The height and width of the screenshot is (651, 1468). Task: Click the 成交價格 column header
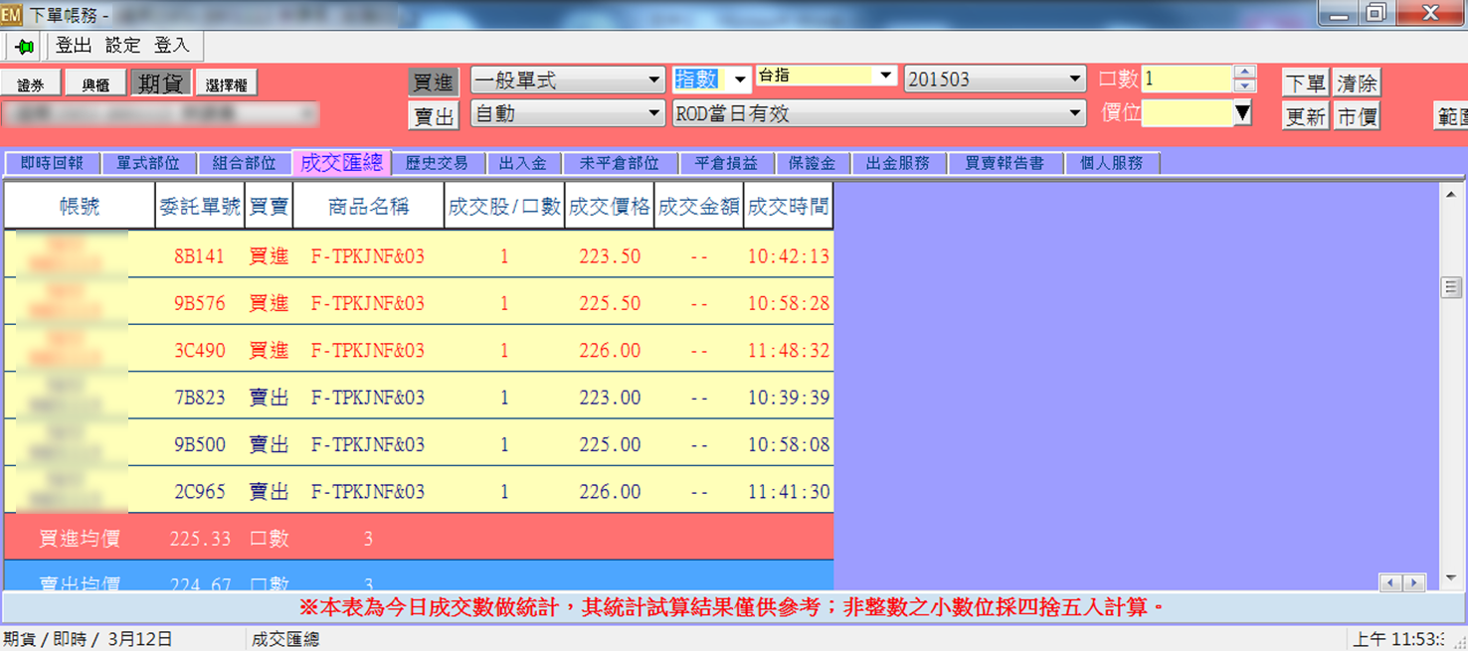click(610, 206)
